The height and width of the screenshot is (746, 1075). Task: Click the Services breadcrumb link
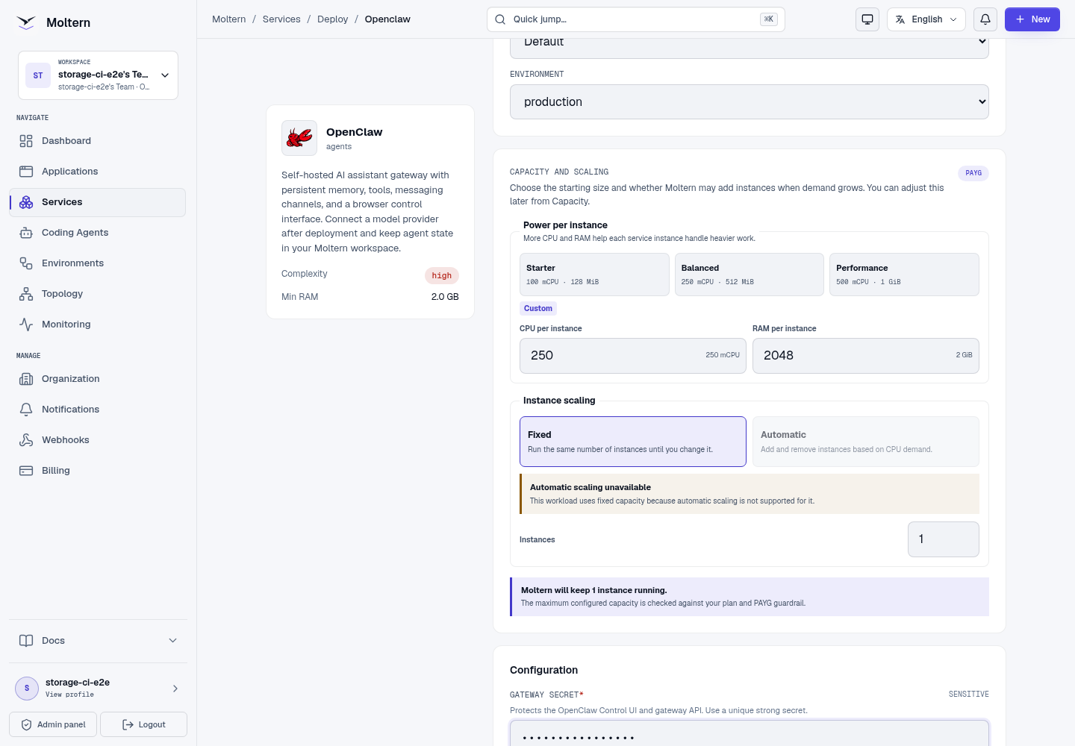281,19
